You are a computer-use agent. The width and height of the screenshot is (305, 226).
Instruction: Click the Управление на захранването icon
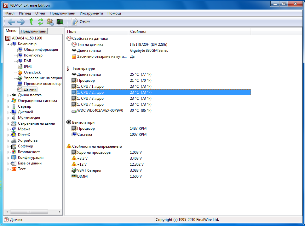(20, 78)
